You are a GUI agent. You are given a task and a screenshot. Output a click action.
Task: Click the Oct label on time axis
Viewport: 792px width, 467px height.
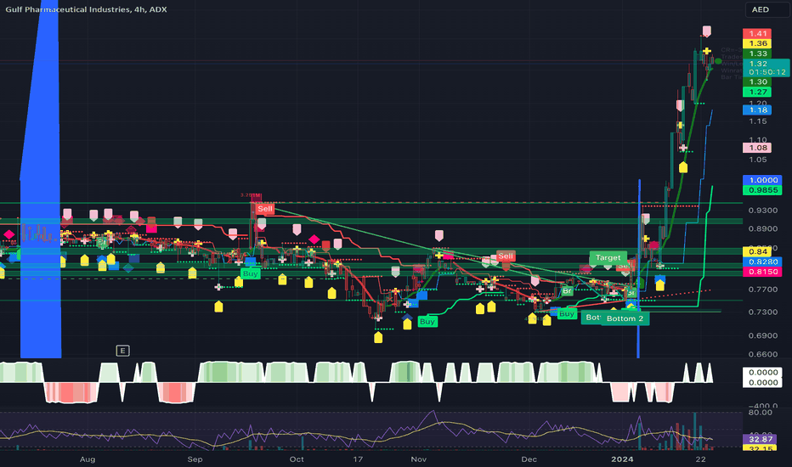click(x=297, y=459)
